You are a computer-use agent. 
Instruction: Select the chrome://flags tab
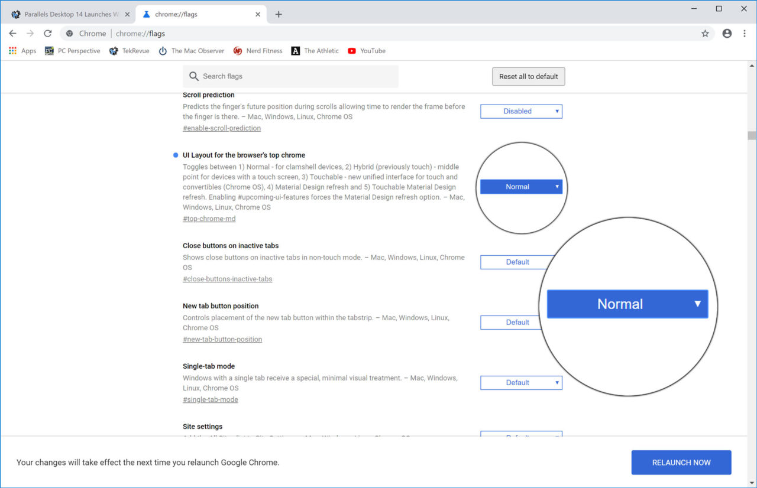point(200,14)
